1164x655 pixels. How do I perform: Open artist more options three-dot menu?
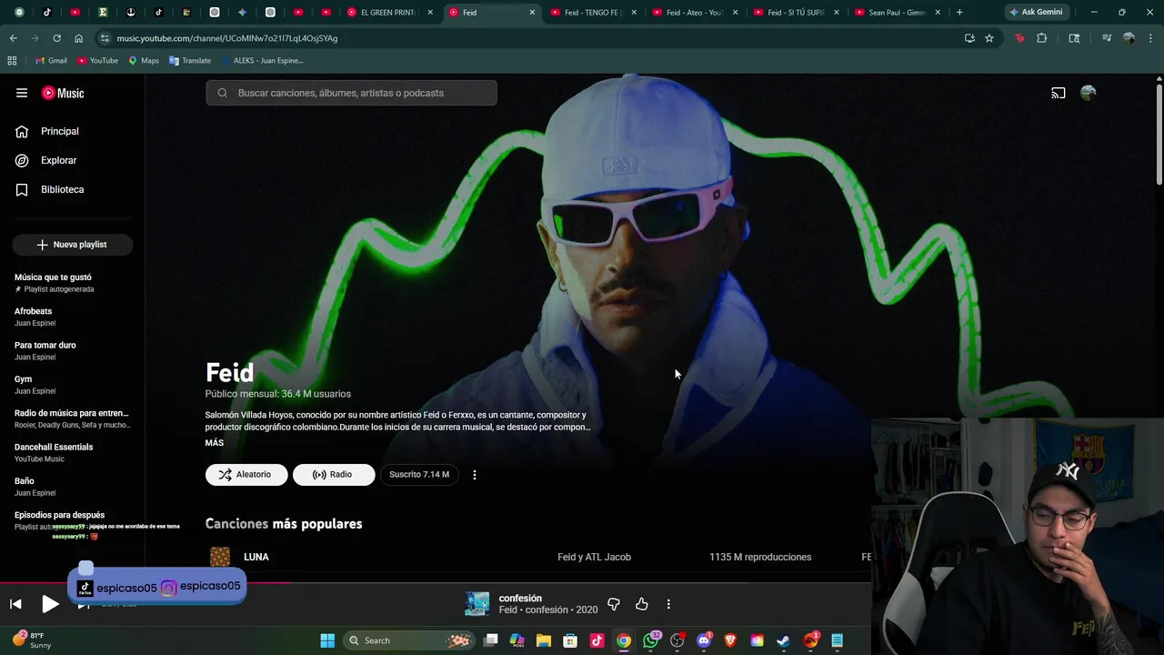pos(474,475)
